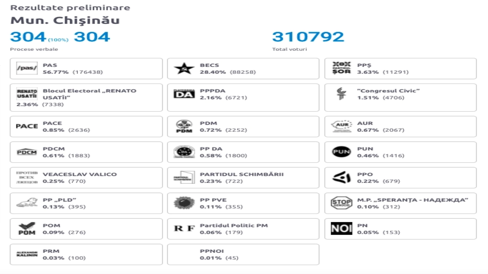
Task: Click the NOI black square logo
Action: click(341, 228)
